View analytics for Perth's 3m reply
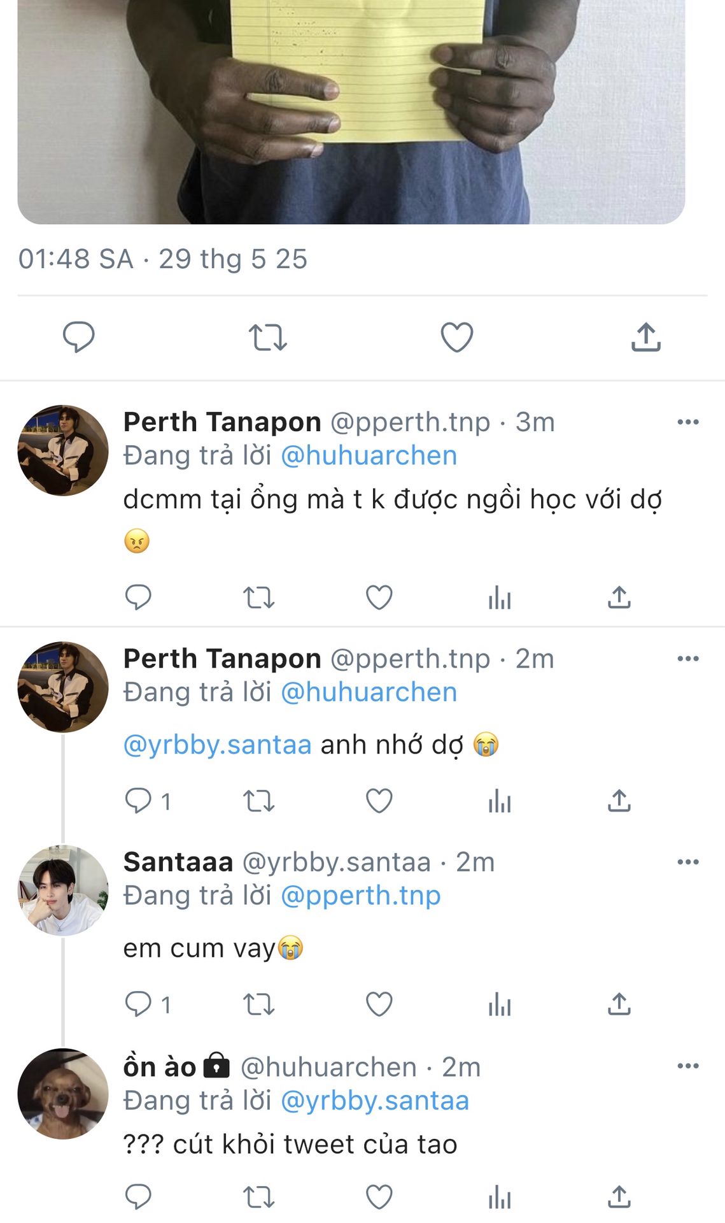Screen dimensions: 725x1223 [x=500, y=597]
